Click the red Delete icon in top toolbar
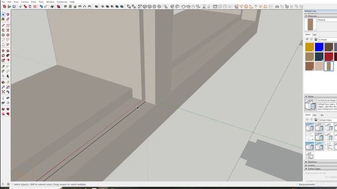 click(x=35, y=7)
